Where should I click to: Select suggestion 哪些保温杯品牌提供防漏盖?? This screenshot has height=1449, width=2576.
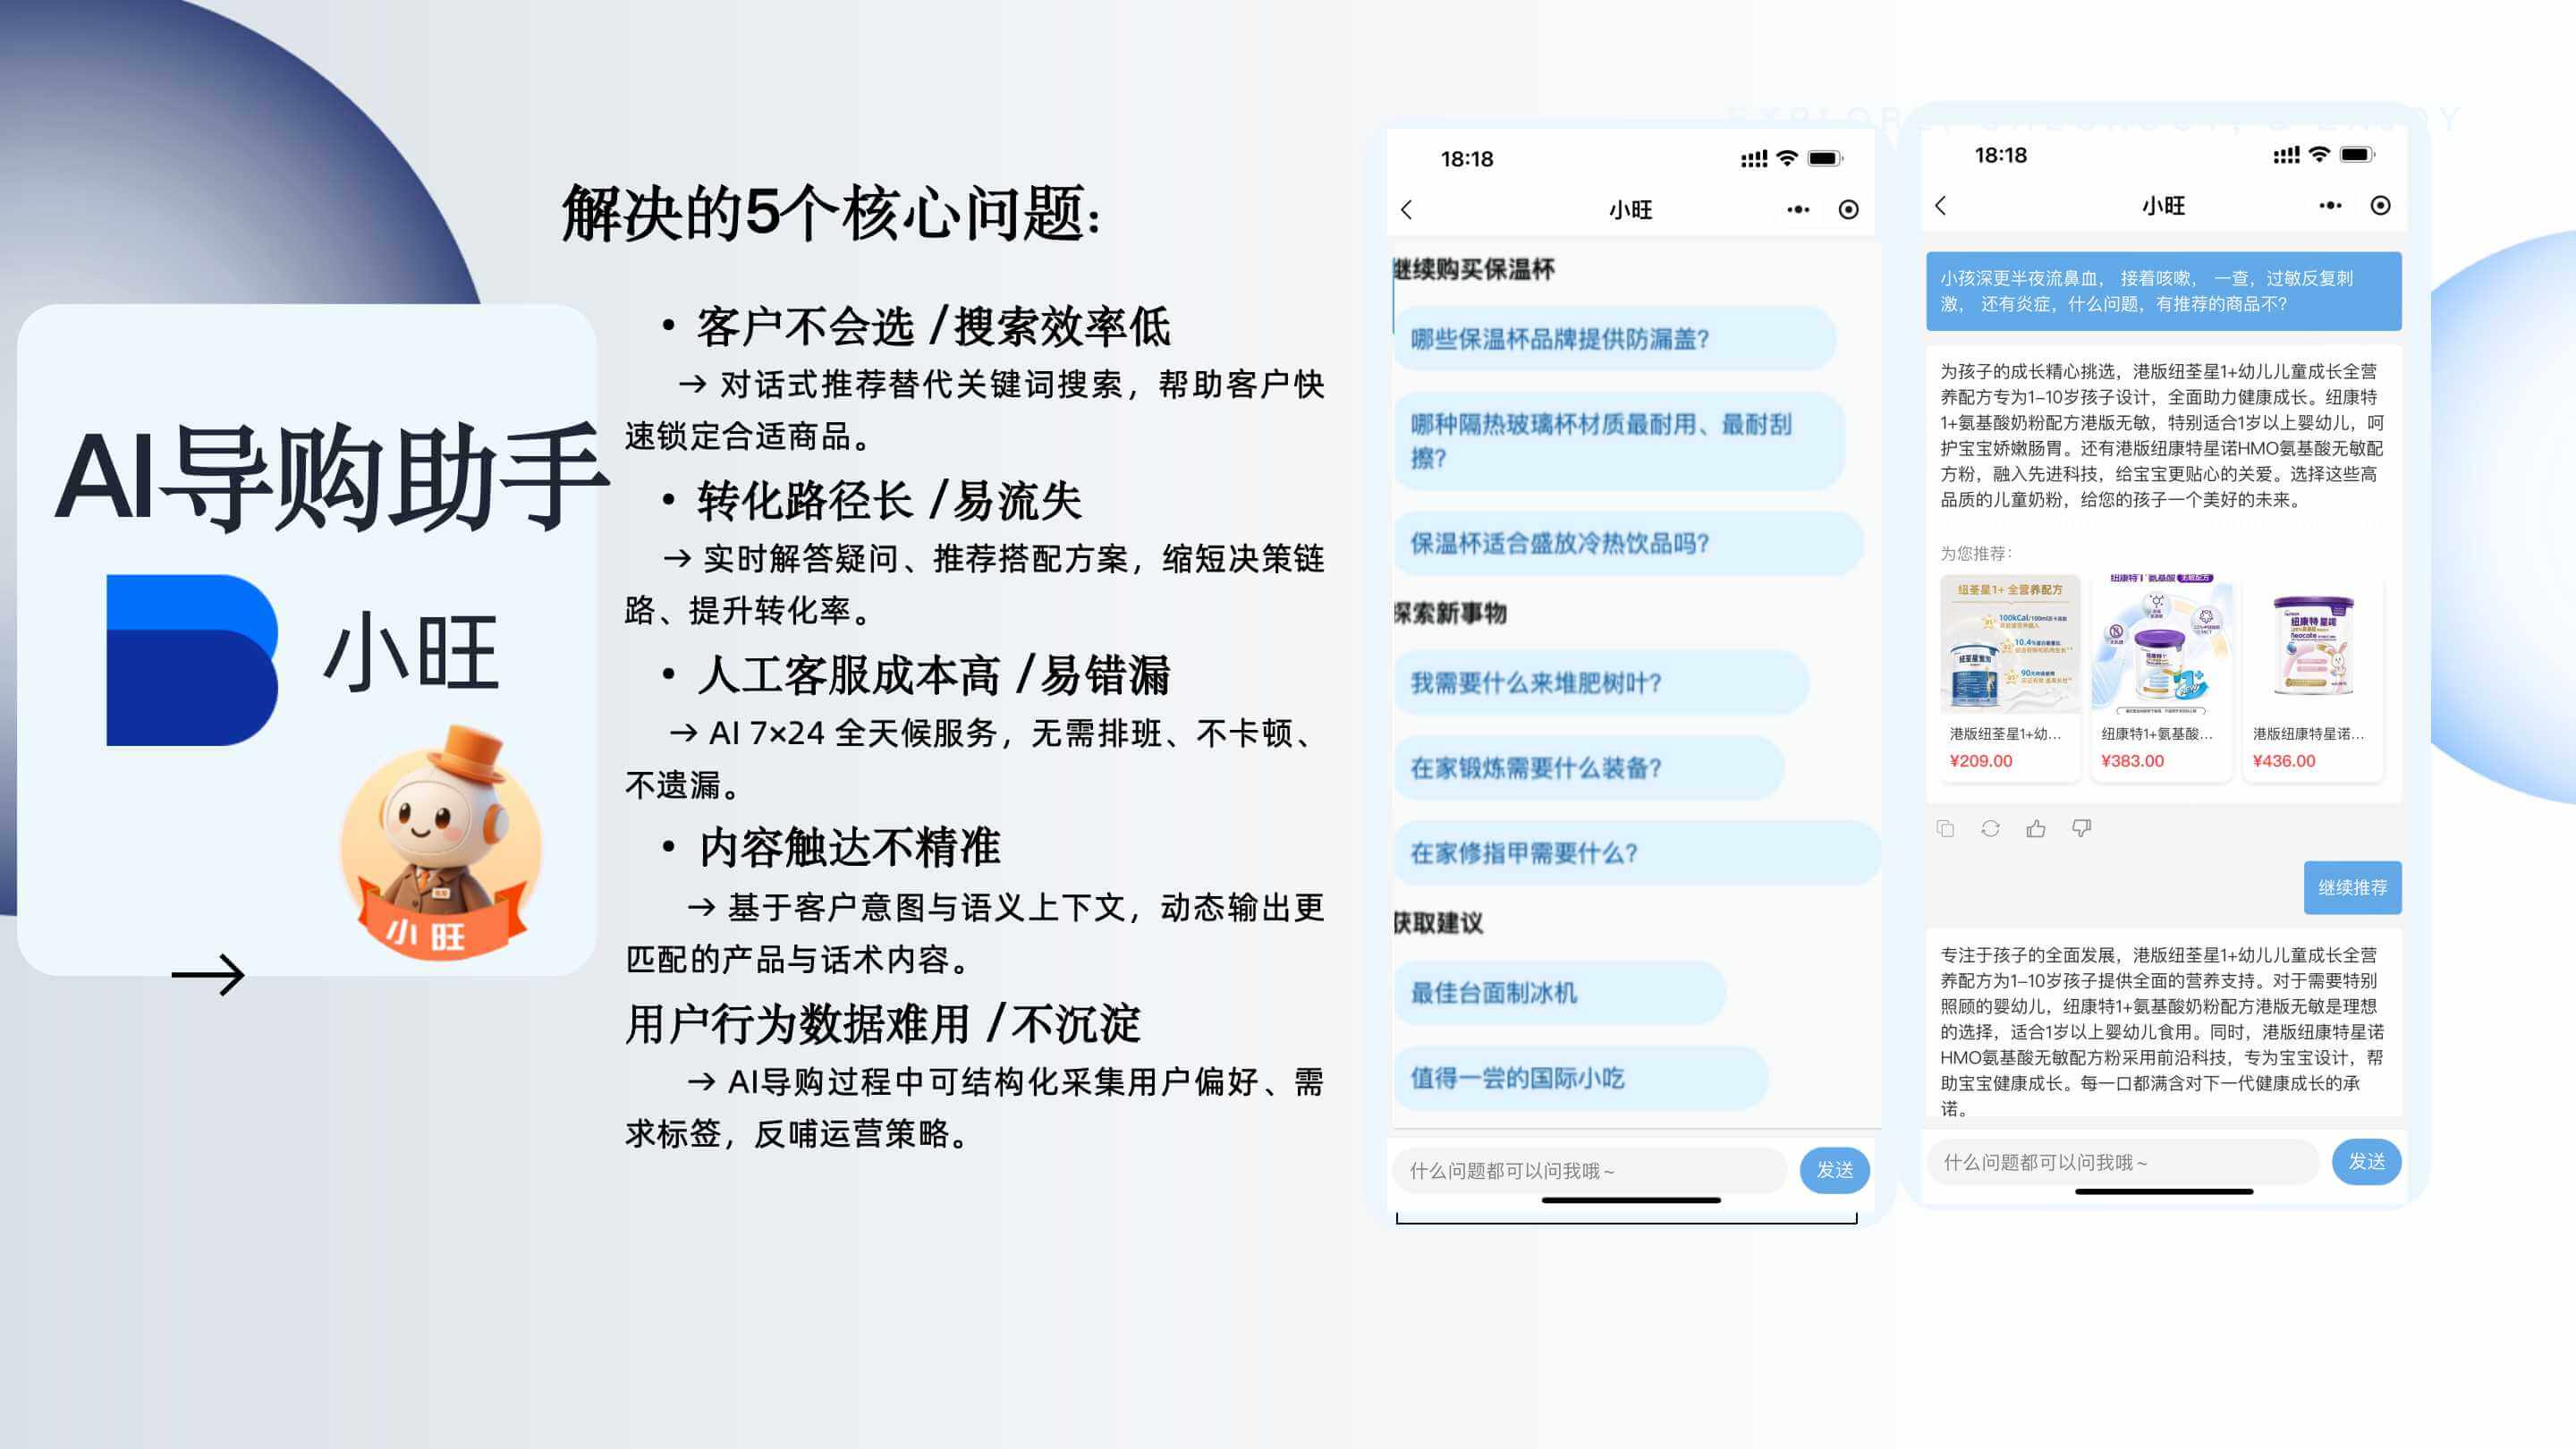click(x=1614, y=339)
